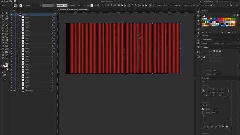Open Gradient panel Location dropdown
Viewport: 240px width, 135px height.
[x=220, y=74]
